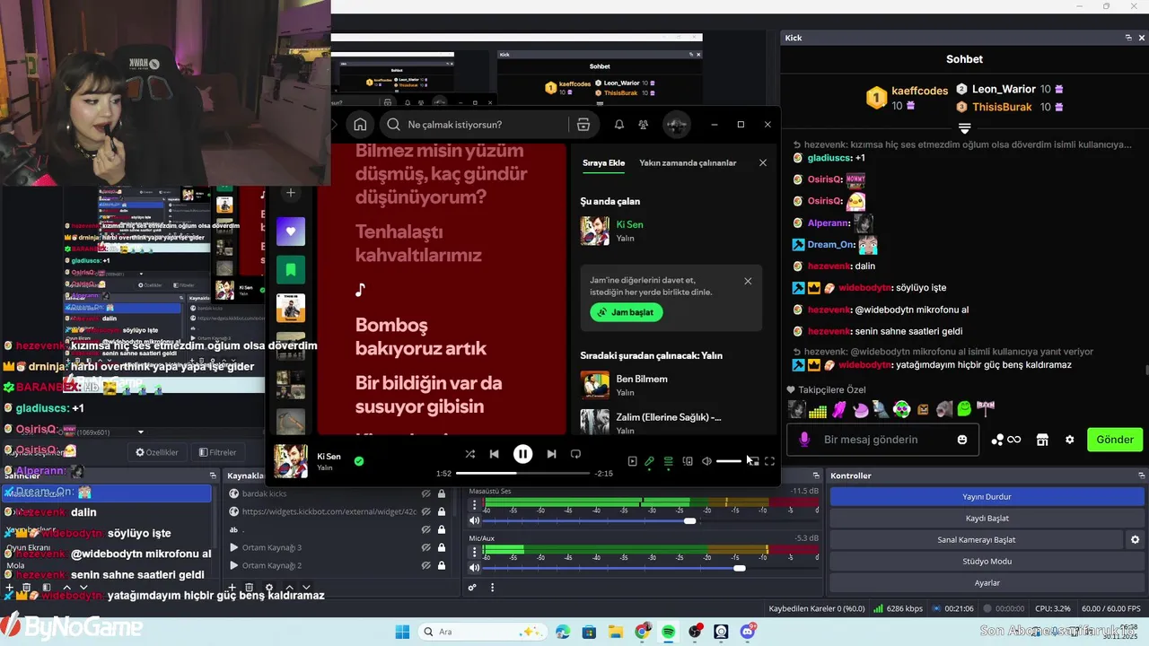Open emoji picker in chat input
The image size is (1149, 646).
coord(962,440)
